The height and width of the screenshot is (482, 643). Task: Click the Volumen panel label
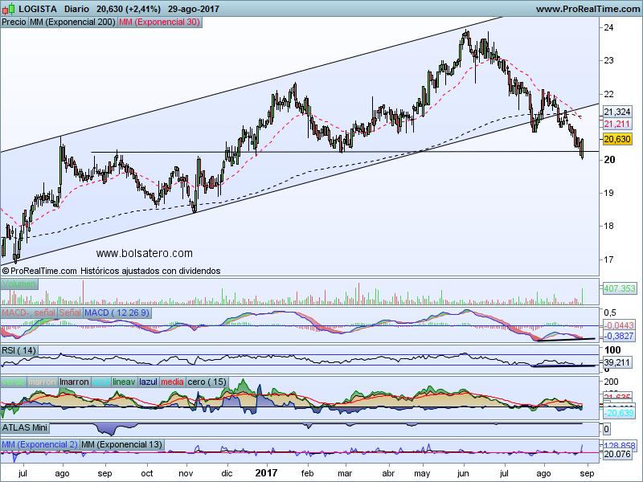pos(19,284)
